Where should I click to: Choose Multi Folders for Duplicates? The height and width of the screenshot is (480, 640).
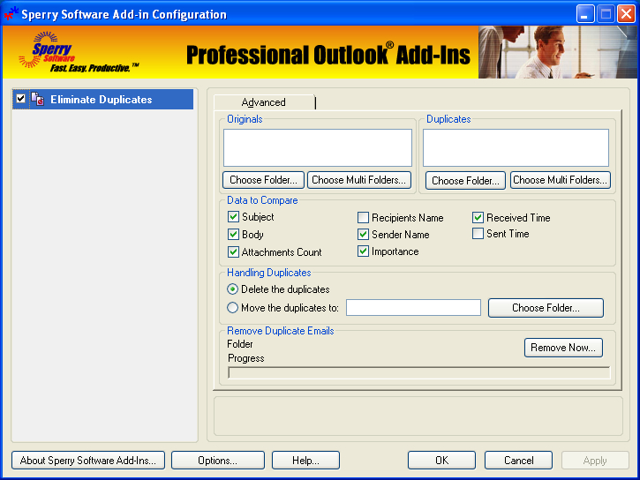tap(560, 180)
